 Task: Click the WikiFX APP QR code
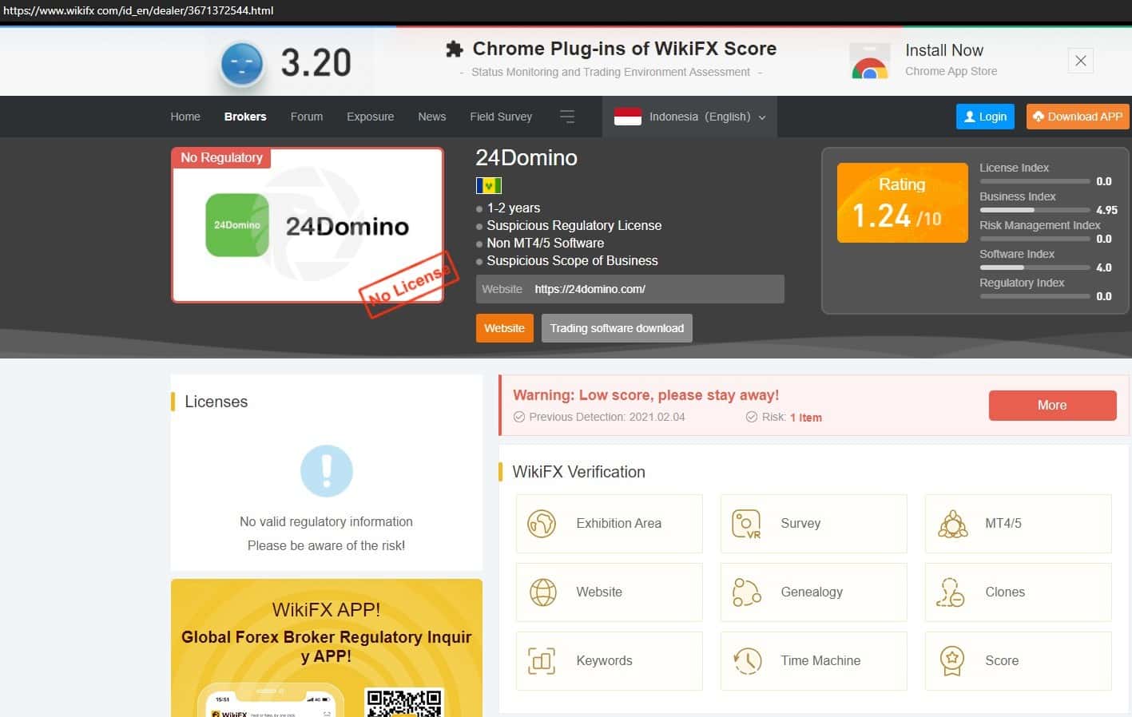(x=403, y=703)
